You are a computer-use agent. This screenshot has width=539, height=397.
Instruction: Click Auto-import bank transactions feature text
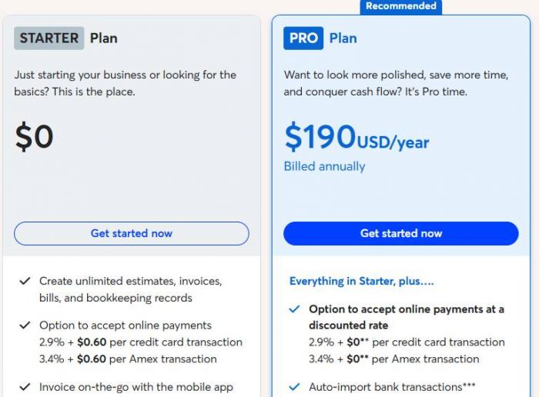(392, 387)
